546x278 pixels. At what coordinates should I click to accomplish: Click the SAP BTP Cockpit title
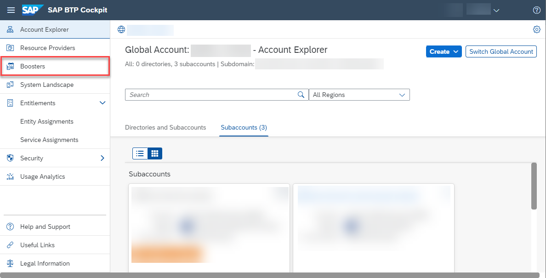77,10
